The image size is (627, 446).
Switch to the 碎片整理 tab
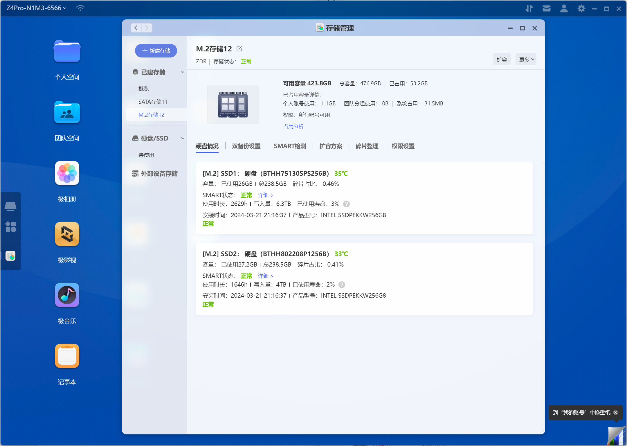click(367, 146)
